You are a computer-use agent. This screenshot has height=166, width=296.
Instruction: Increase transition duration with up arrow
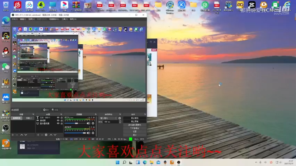pyautogui.click(x=120, y=121)
